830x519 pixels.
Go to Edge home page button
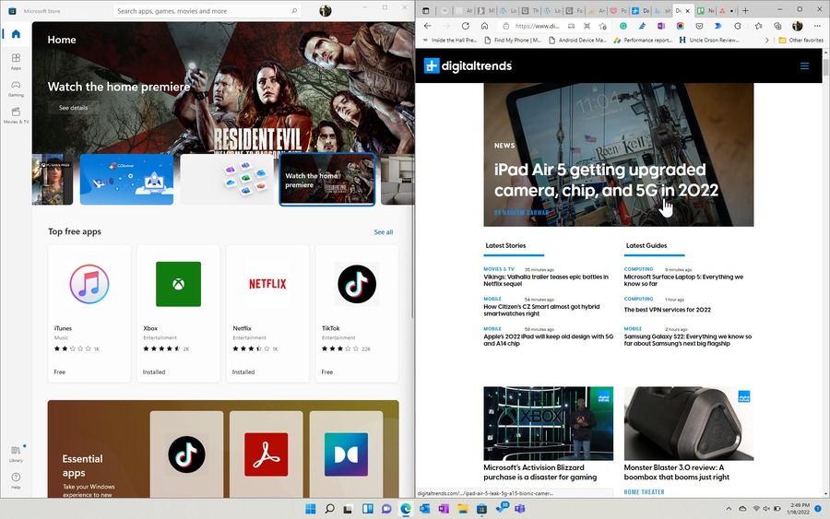tap(484, 26)
